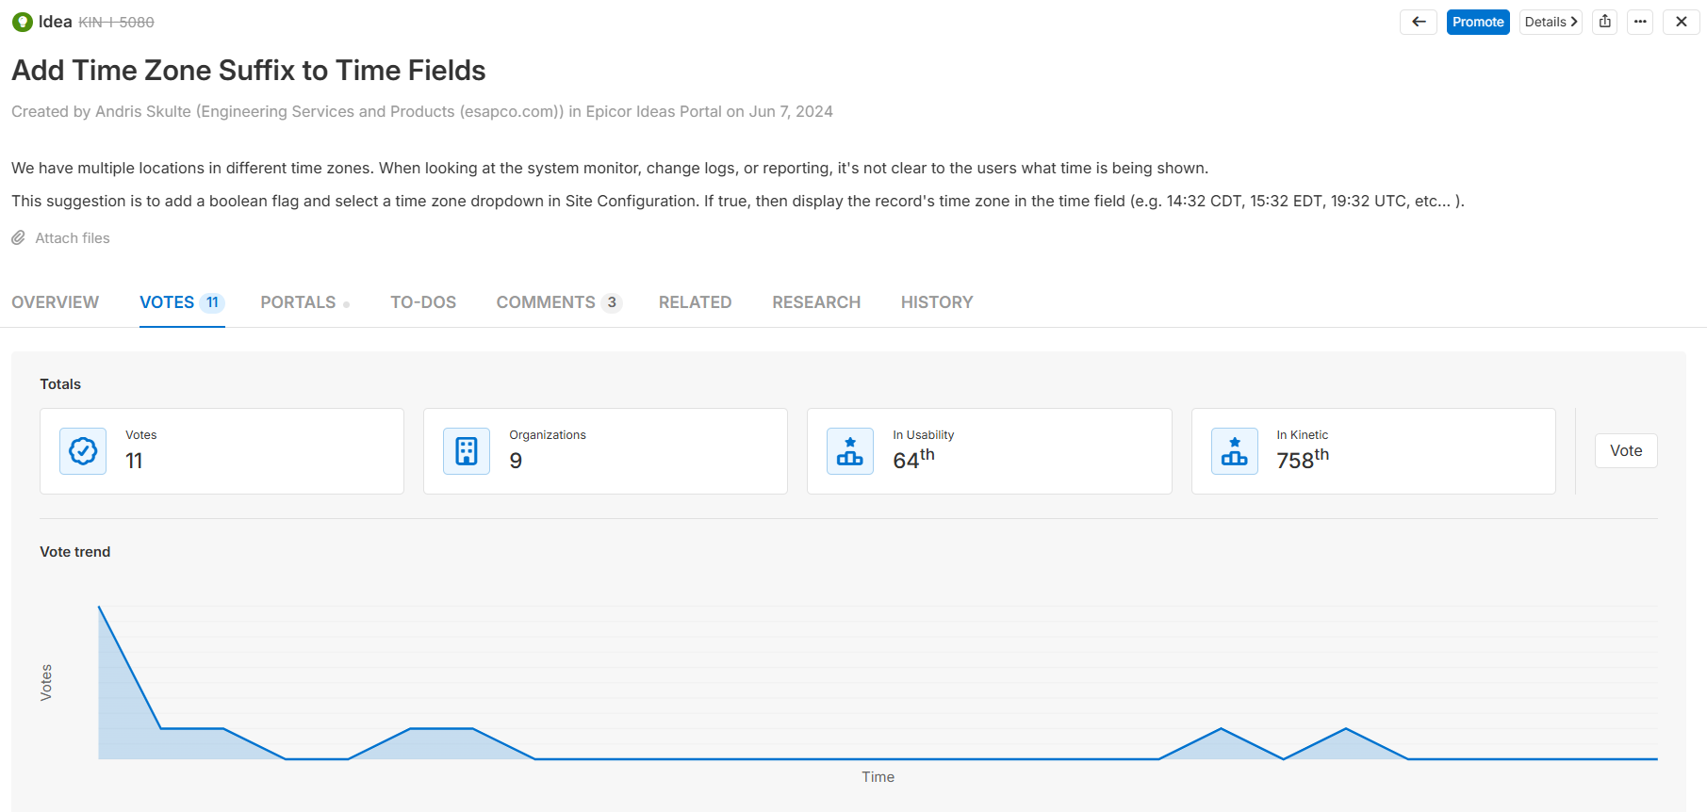Open the KIN-I-5080 reference link

[116, 23]
